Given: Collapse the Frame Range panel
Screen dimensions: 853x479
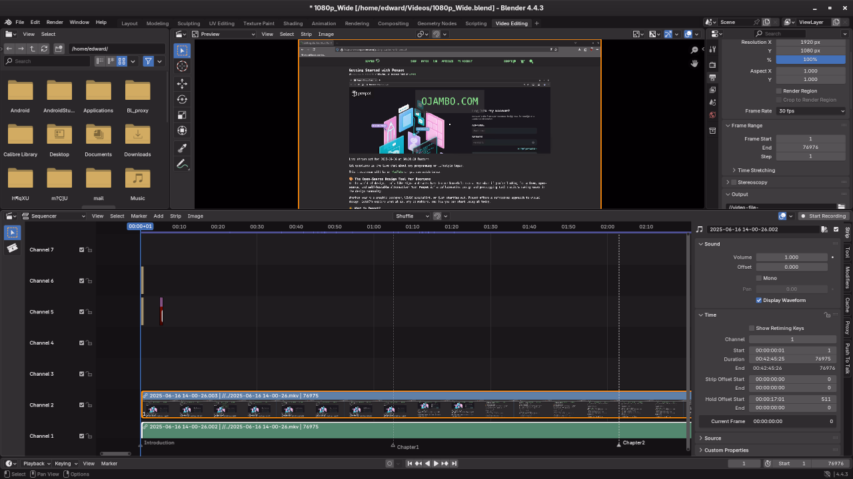Looking at the screenshot, I should pos(746,125).
